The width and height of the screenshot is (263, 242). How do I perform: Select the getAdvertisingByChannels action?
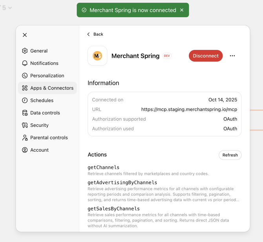122,183
